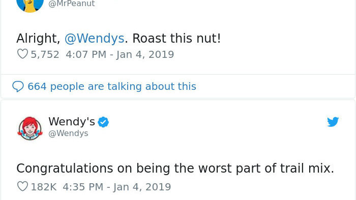Click the speech bubble reply icon

click(x=18, y=86)
